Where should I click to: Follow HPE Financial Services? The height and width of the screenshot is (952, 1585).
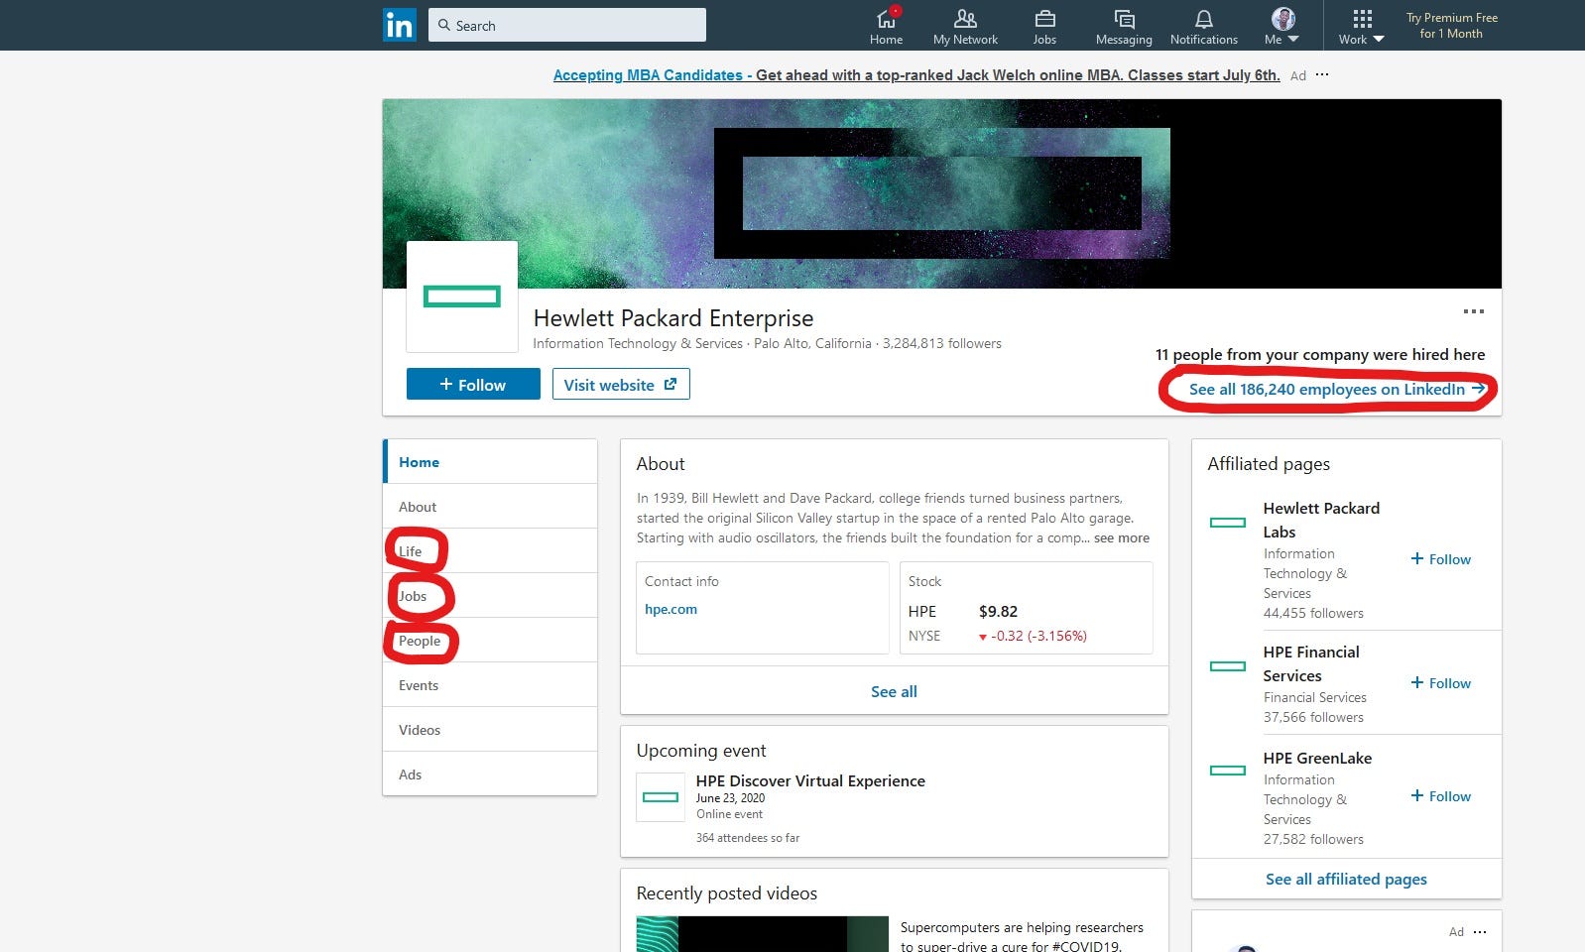click(x=1441, y=683)
